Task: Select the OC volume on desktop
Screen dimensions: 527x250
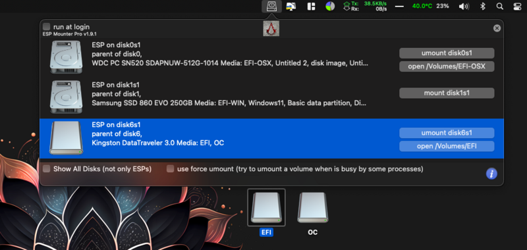Action: [312, 207]
